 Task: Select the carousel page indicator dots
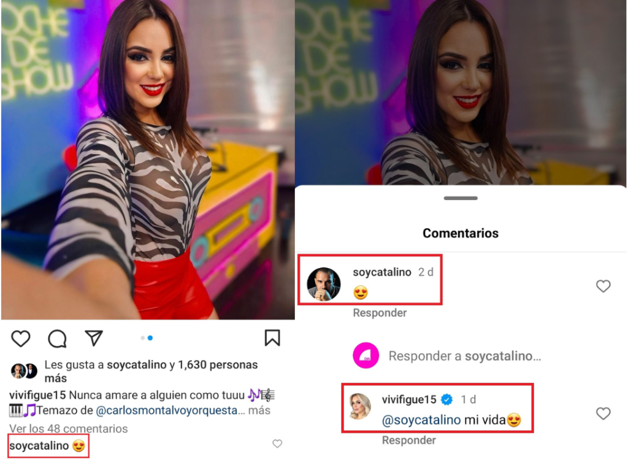[147, 338]
